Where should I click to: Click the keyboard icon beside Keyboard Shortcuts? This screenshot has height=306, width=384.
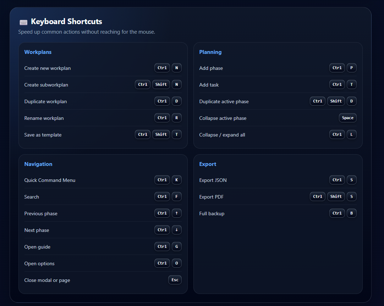(23, 22)
